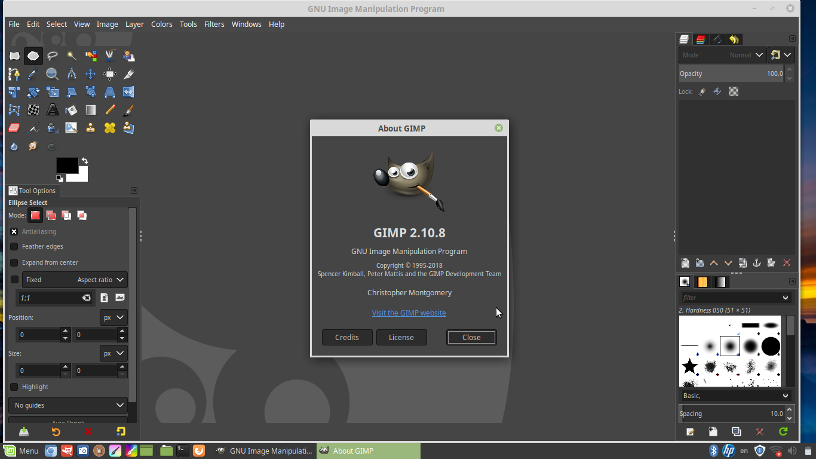The width and height of the screenshot is (816, 459).
Task: Choose Subtract from the current selection mode
Action: tap(66, 215)
